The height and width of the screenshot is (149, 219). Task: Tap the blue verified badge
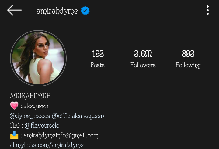click(85, 10)
